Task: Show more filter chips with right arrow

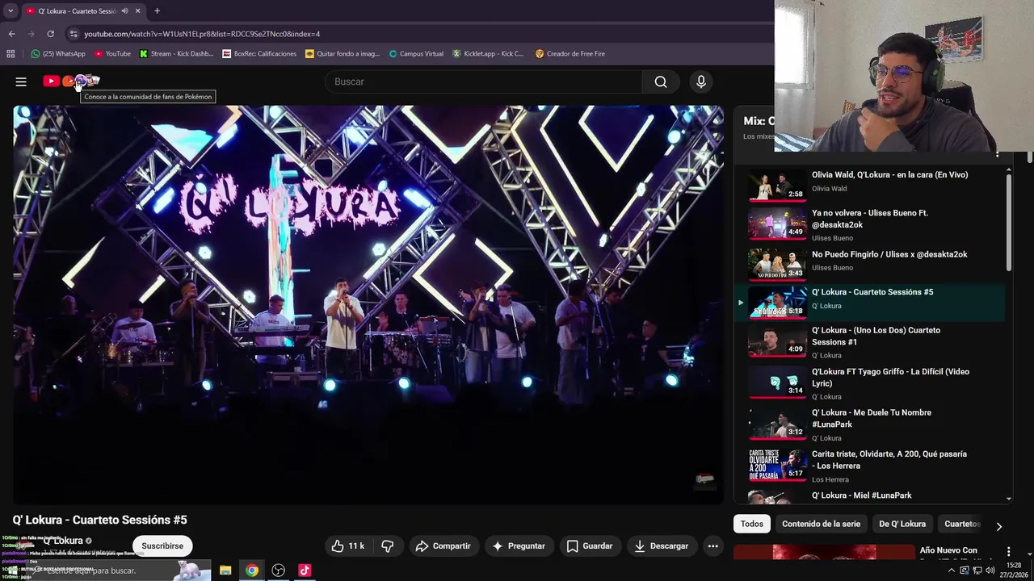Action: pyautogui.click(x=998, y=526)
